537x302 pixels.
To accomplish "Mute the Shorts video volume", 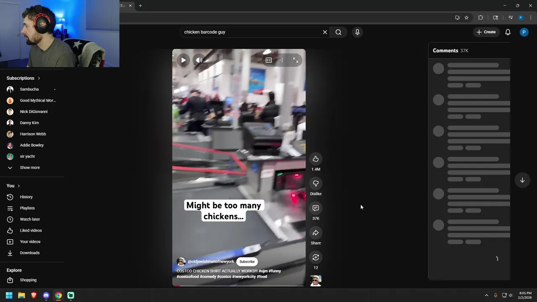I will 199,60.
